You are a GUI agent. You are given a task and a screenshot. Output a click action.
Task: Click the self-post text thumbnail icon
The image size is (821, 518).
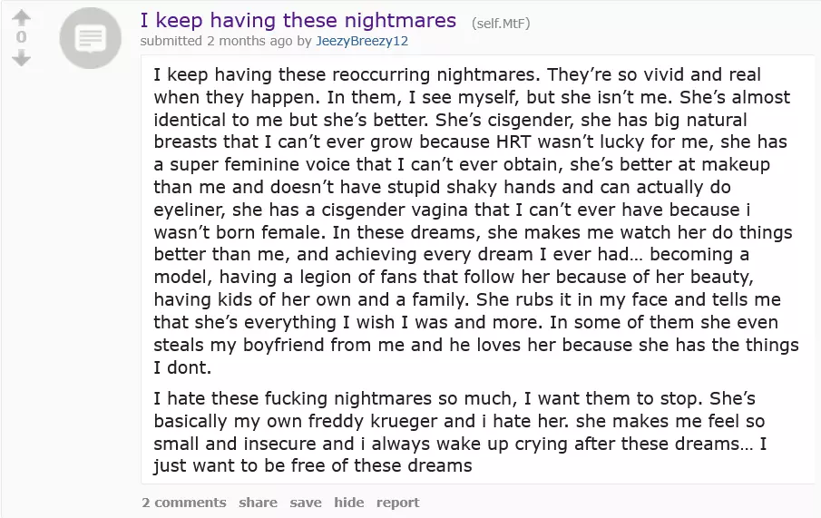pos(89,39)
